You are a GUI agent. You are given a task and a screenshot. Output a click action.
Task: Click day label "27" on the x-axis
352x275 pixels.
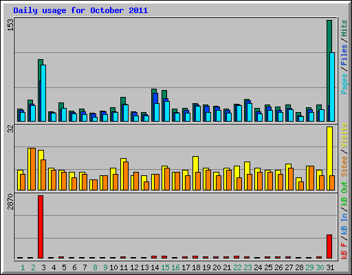[289, 267]
